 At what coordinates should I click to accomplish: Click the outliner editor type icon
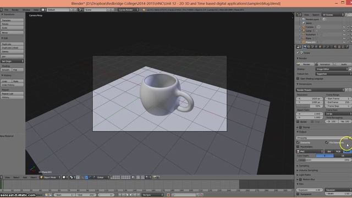(x=299, y=15)
